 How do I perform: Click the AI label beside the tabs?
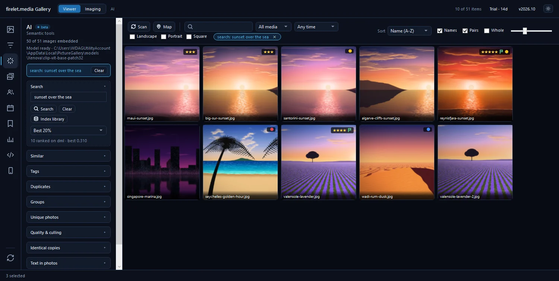point(113,9)
